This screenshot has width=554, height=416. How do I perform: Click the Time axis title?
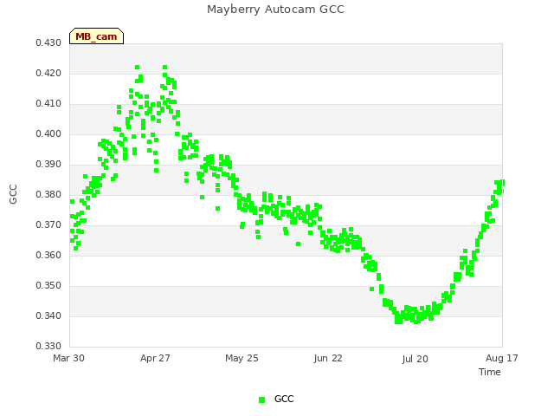(x=490, y=372)
